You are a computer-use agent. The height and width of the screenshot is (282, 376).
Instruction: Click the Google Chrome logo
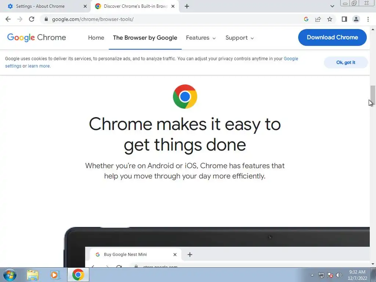pos(36,38)
